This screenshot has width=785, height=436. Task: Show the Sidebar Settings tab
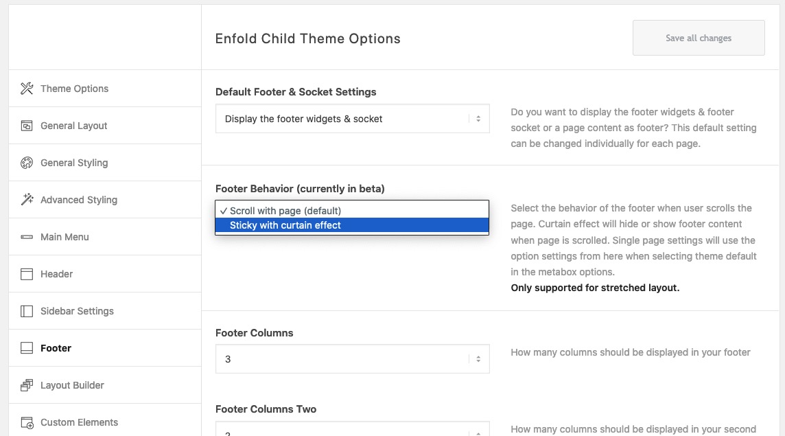105,311
